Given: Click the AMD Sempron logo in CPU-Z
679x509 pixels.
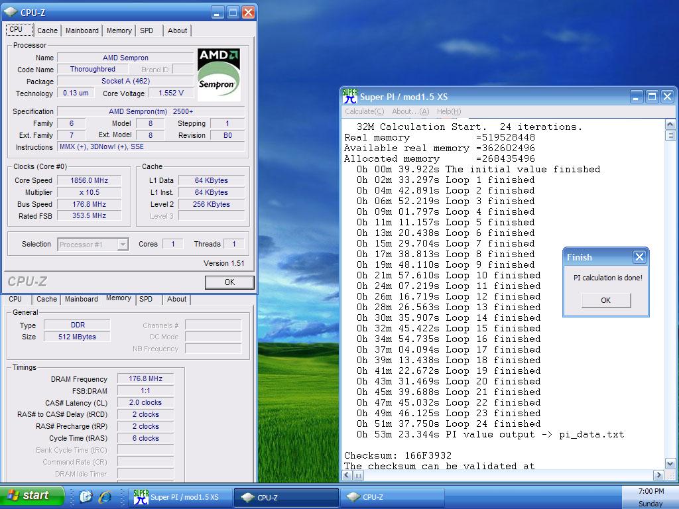Looking at the screenshot, I should (219, 74).
